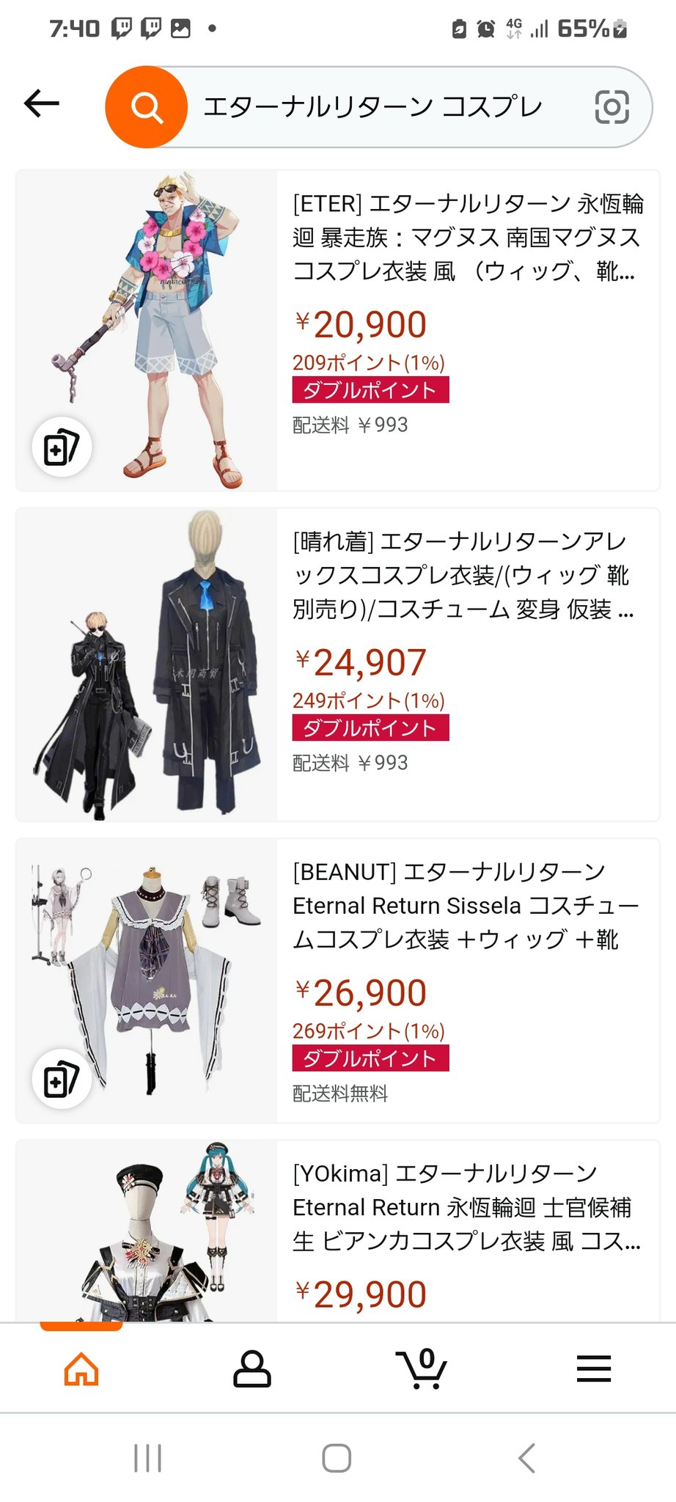Tap Android system back chevron
The width and height of the screenshot is (676, 1502).
[526, 1458]
